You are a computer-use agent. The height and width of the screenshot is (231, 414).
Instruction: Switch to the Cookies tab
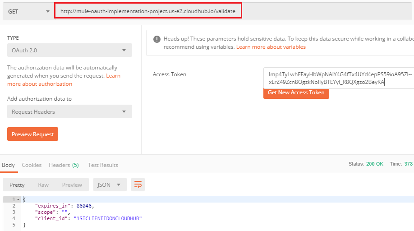32,165
